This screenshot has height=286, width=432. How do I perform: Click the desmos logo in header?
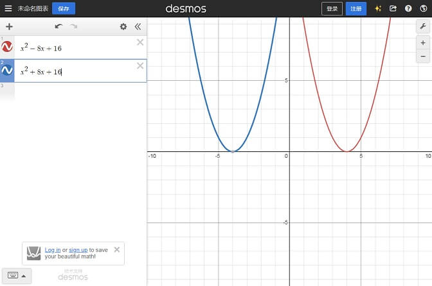coord(186,8)
